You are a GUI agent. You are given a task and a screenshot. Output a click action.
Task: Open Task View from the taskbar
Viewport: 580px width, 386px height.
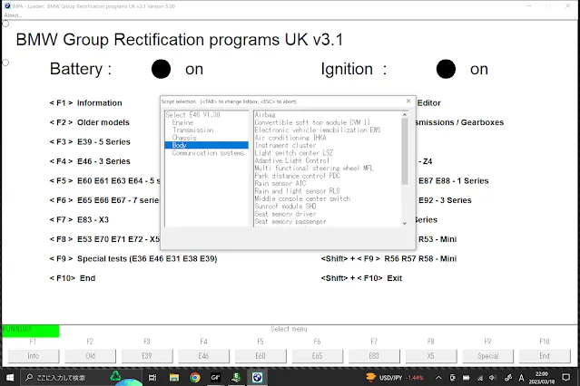click(x=152, y=378)
